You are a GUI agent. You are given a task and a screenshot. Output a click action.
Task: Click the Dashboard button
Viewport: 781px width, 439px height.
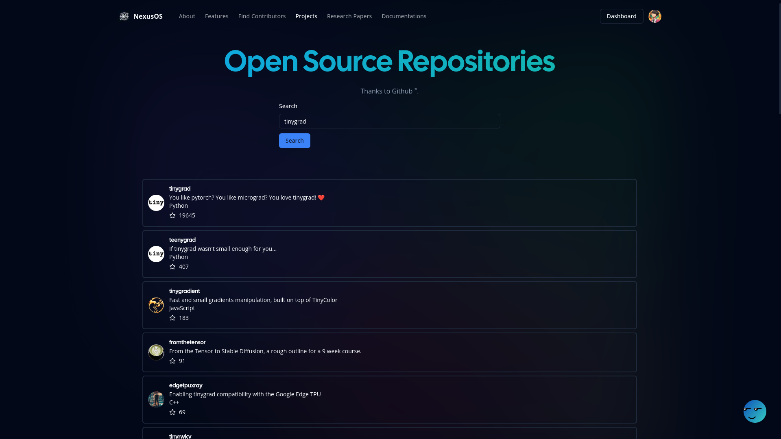tap(621, 16)
